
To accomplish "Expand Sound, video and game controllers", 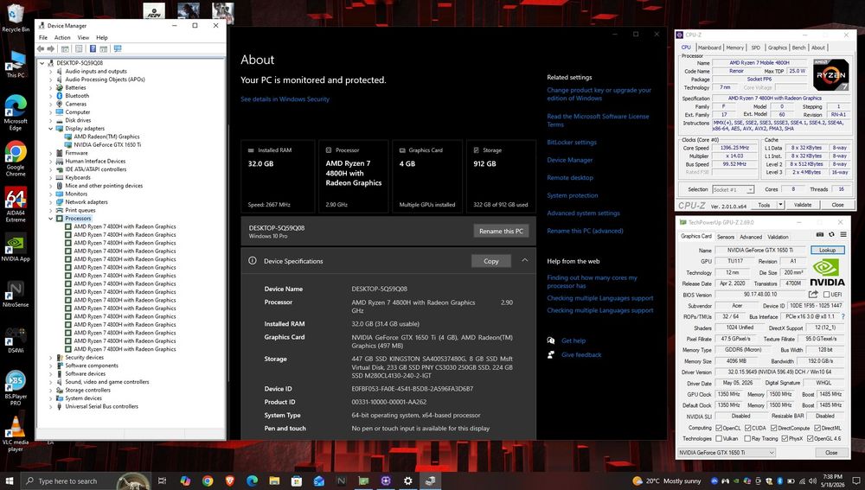I will tap(51, 382).
